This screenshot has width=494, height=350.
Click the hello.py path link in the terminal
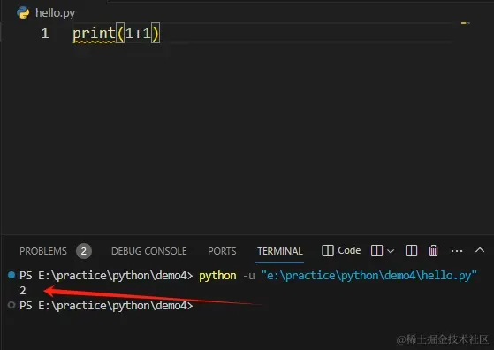coord(369,276)
